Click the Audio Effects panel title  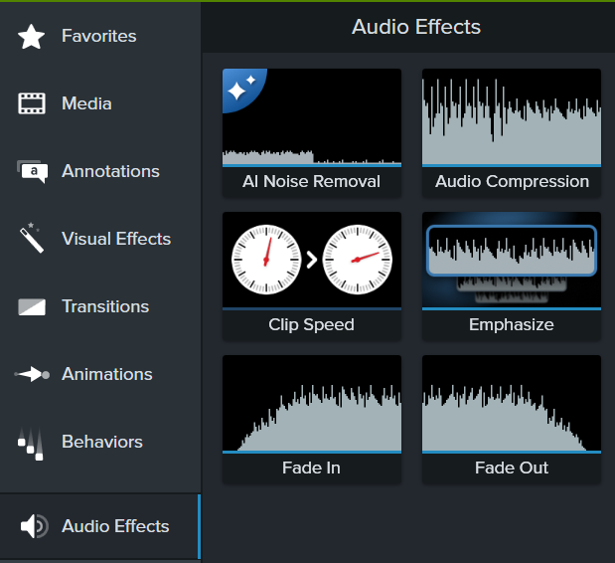pyautogui.click(x=415, y=27)
